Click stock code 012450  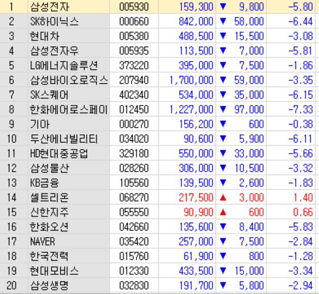coord(134,109)
